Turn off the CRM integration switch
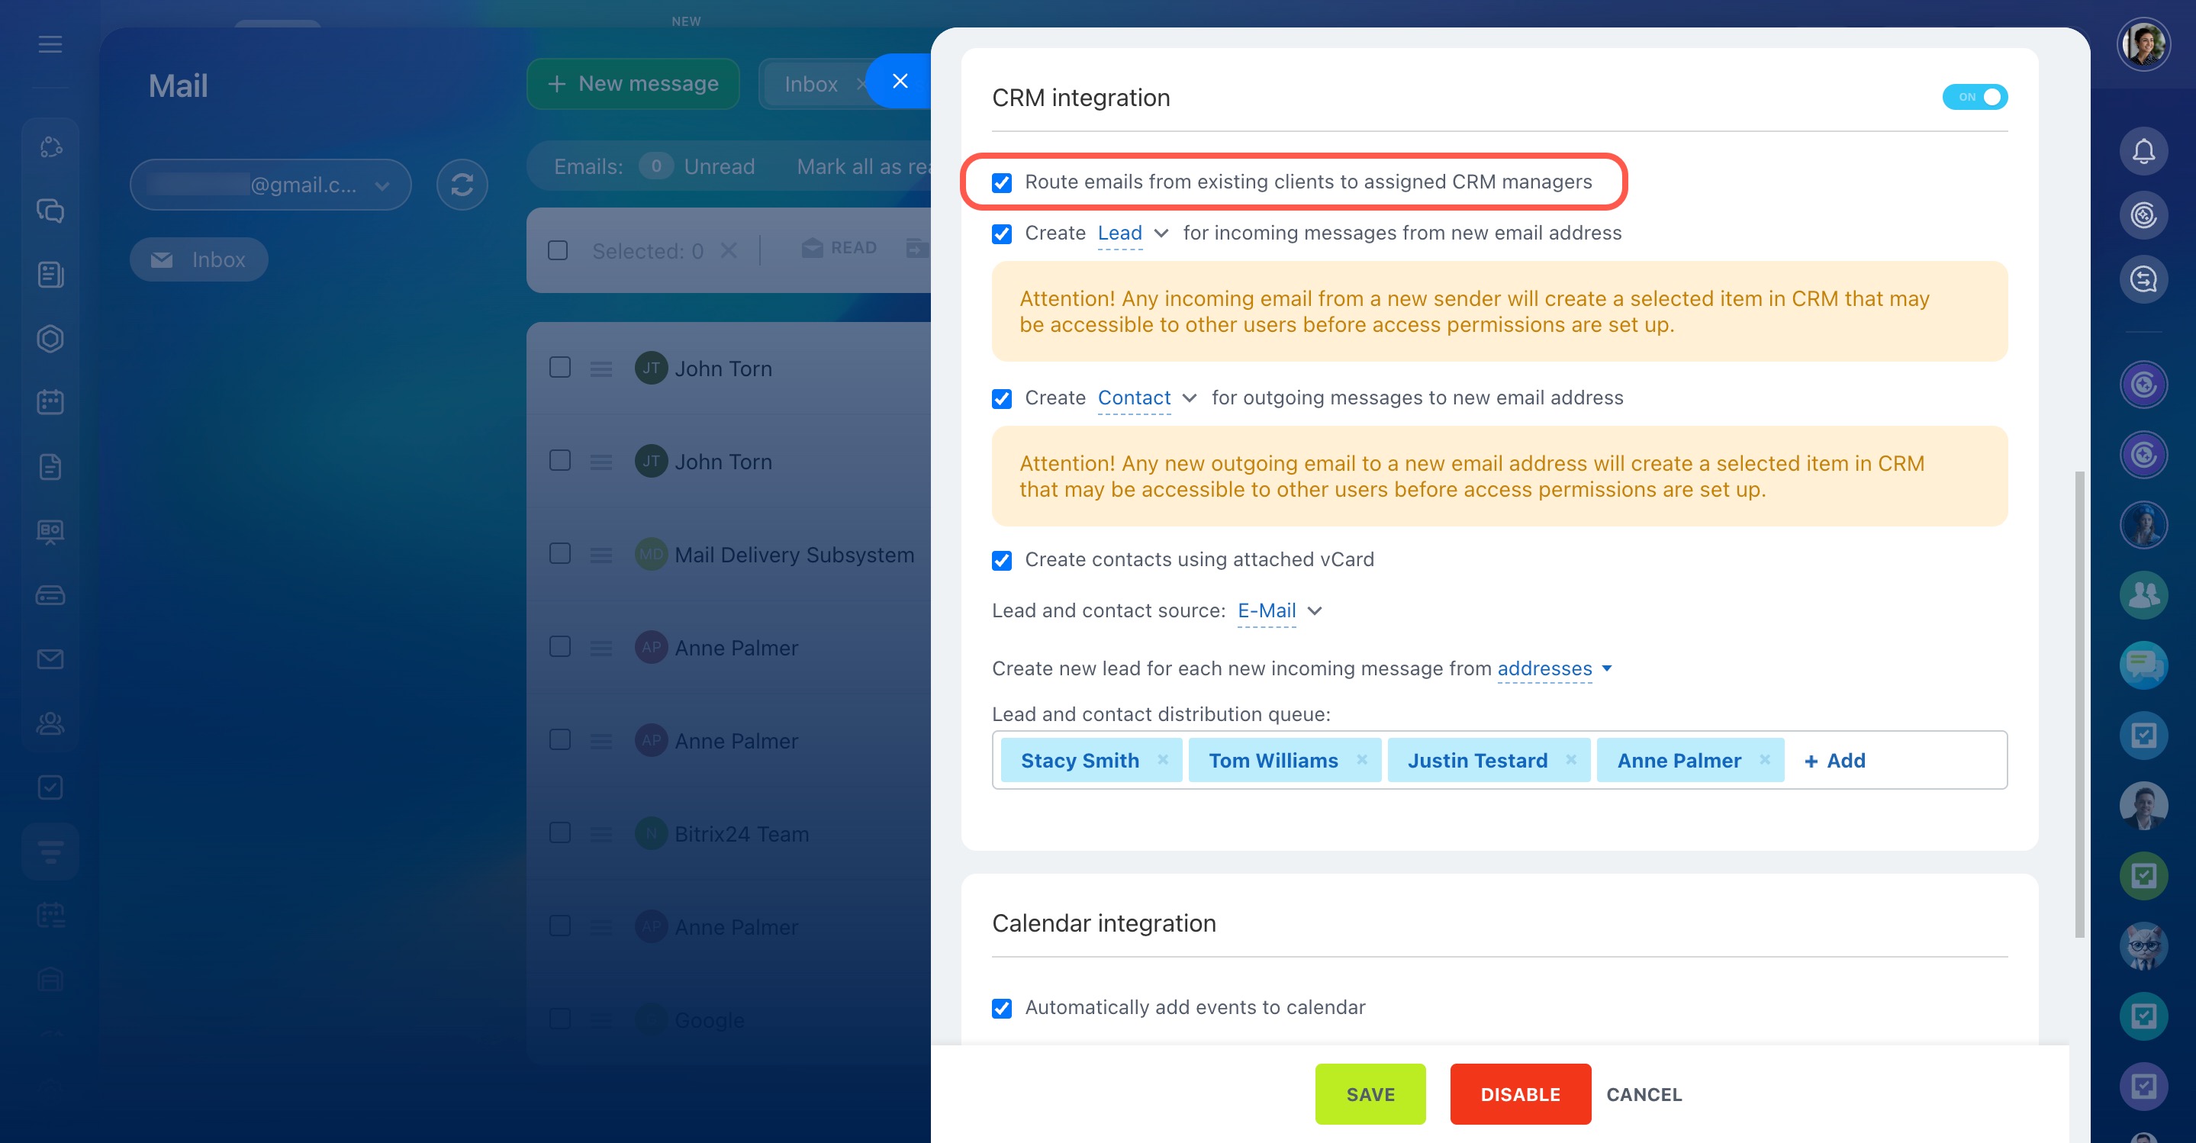Screen dimensions: 2196x1143 [x=1975, y=97]
